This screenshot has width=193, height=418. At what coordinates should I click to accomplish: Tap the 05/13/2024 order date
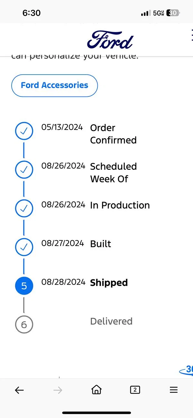coord(62,127)
